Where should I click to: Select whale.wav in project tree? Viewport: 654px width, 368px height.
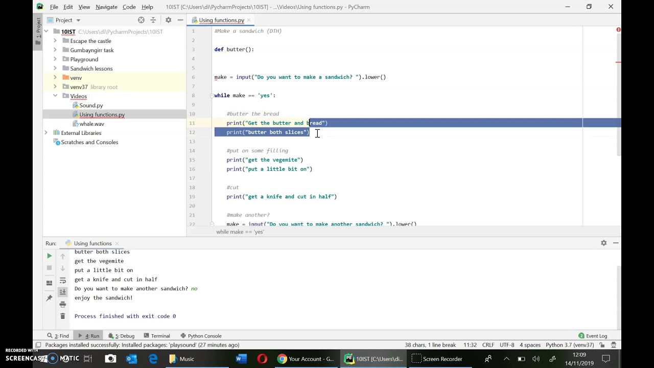[x=91, y=124]
